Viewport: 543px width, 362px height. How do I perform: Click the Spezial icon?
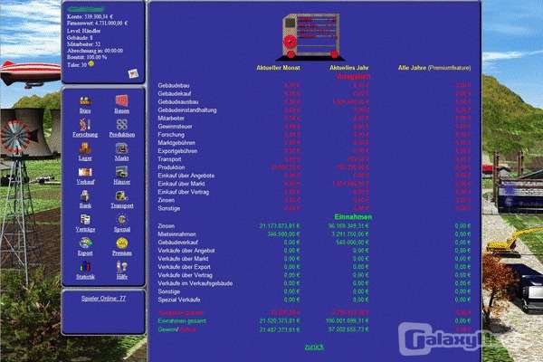[x=122, y=220]
